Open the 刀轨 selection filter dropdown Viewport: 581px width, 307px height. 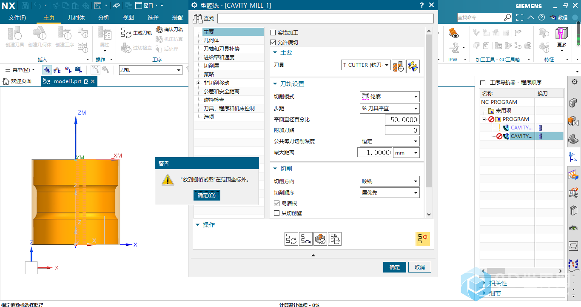150,70
